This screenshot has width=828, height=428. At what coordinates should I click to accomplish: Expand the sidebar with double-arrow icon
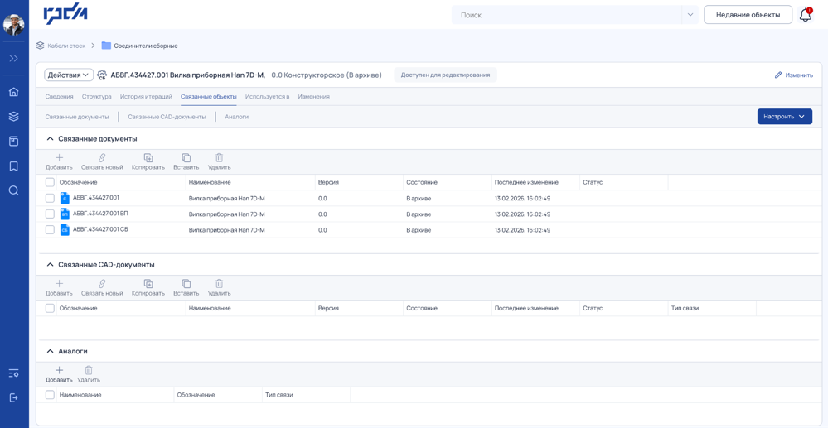(14, 58)
